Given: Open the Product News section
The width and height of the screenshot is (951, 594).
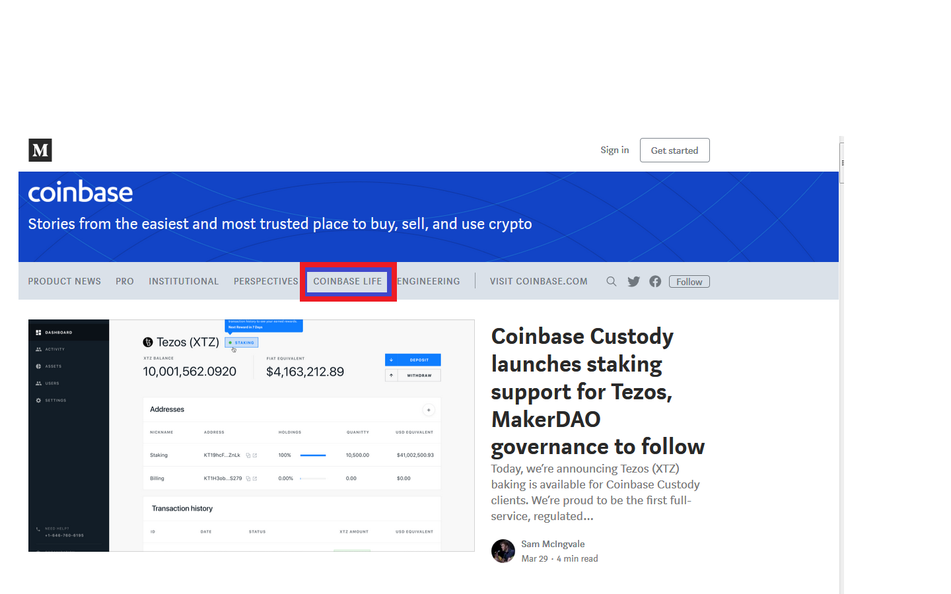Looking at the screenshot, I should 65,281.
